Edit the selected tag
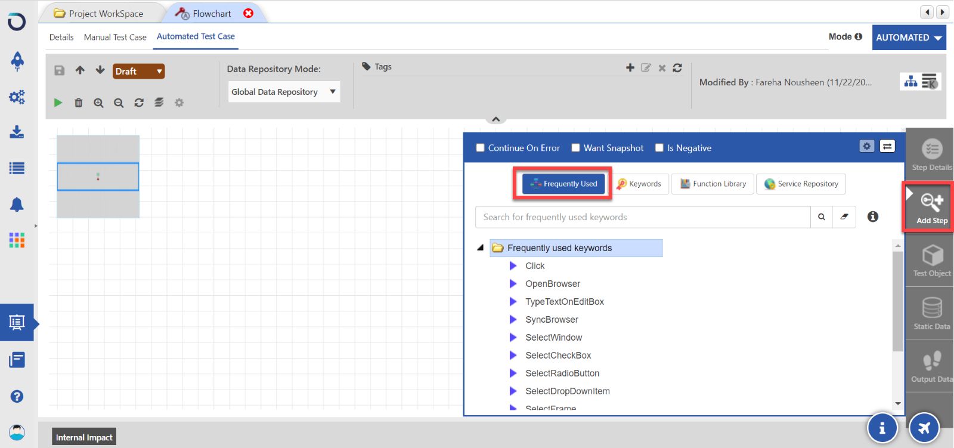 pos(646,67)
